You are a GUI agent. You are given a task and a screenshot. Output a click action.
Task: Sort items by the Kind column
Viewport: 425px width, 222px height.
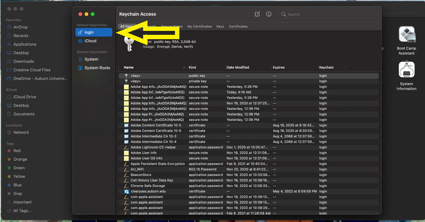tap(192, 67)
